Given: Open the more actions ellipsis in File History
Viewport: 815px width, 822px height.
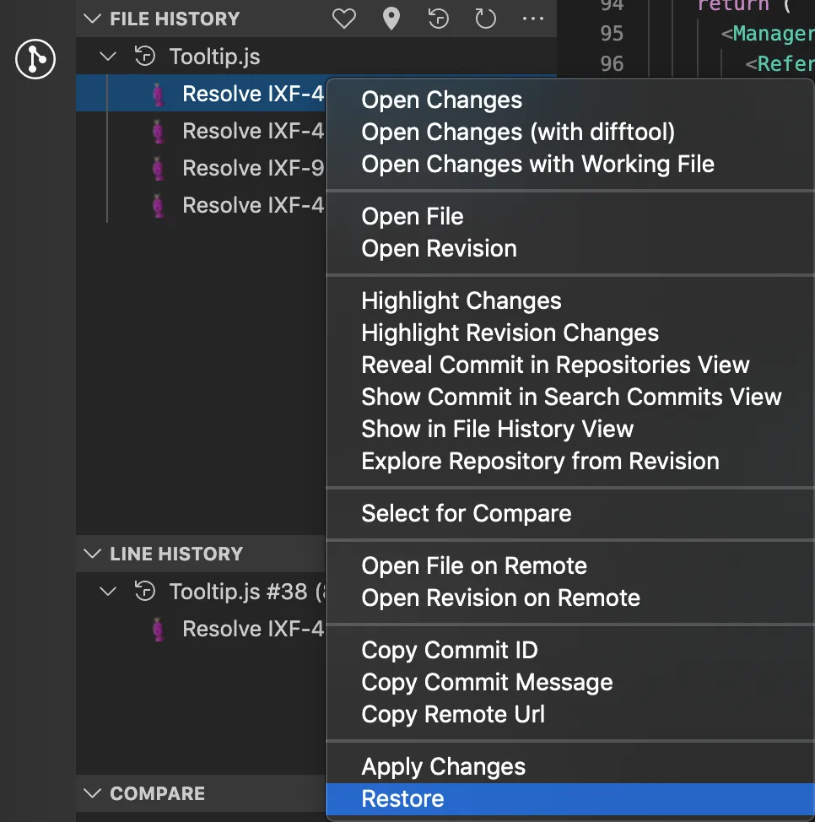Looking at the screenshot, I should [x=533, y=19].
